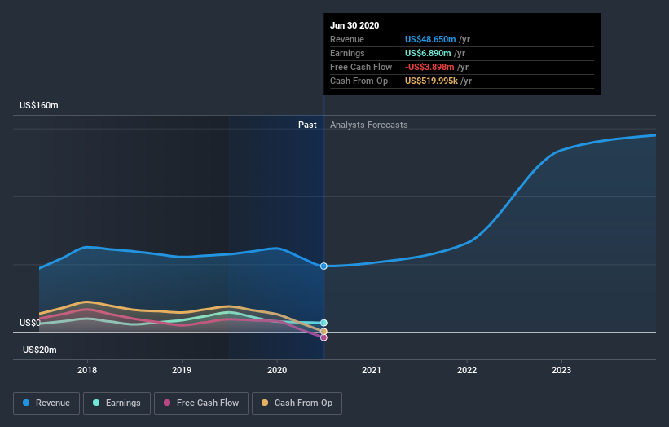Click the US$0 axis label
Screen dimensions: 669x427
30,323
